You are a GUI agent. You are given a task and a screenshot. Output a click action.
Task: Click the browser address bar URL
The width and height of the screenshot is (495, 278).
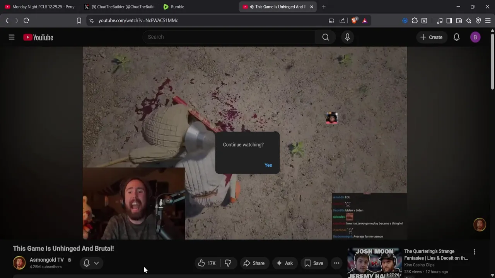click(x=138, y=20)
